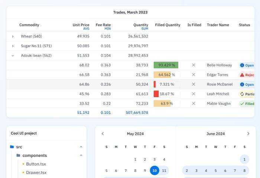
Task: Collapse the Adzuki bean (562) group
Action: 13,56
